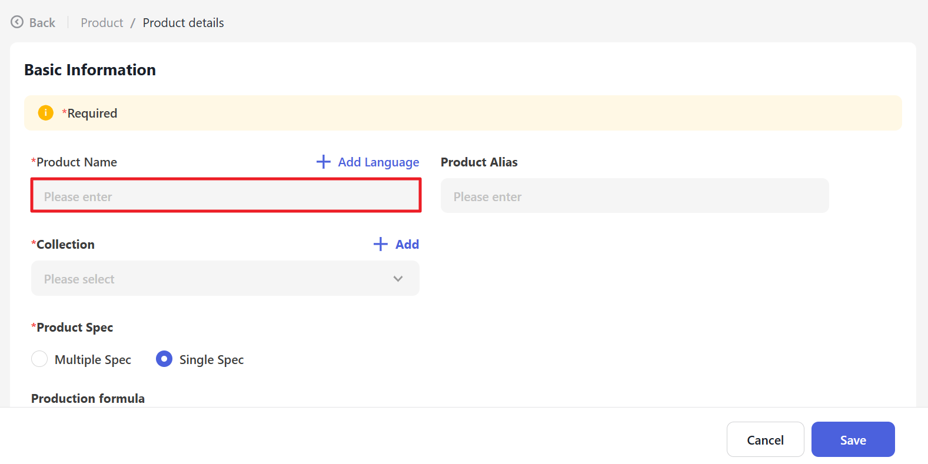This screenshot has width=928, height=464.
Task: Click the Production formula section label
Action: click(88, 398)
